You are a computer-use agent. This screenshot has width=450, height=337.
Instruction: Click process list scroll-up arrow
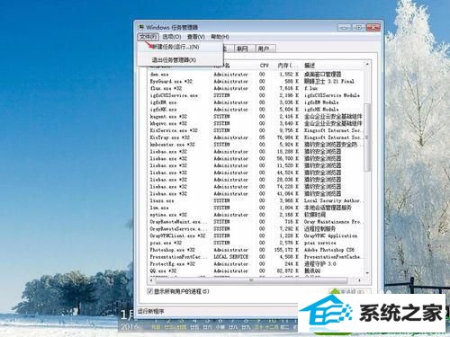pyautogui.click(x=367, y=65)
